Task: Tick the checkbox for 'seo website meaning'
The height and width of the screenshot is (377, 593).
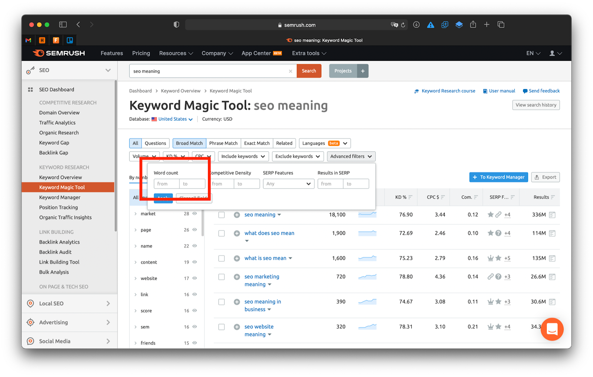Action: (x=222, y=327)
